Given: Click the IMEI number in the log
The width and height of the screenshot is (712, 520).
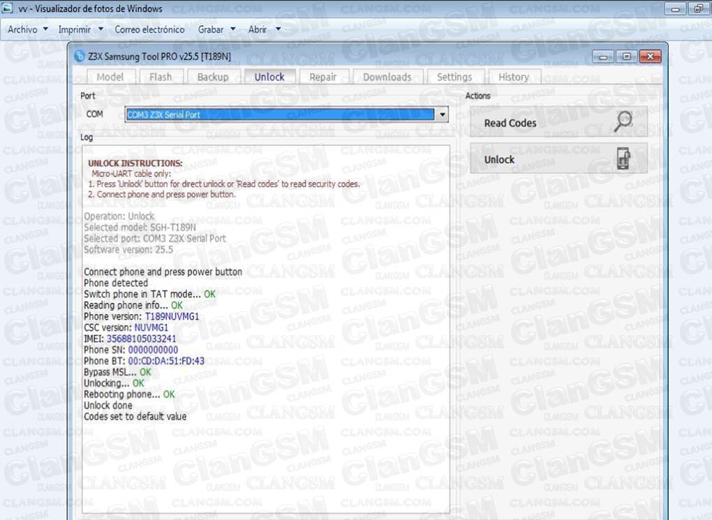Looking at the screenshot, I should [x=141, y=339].
